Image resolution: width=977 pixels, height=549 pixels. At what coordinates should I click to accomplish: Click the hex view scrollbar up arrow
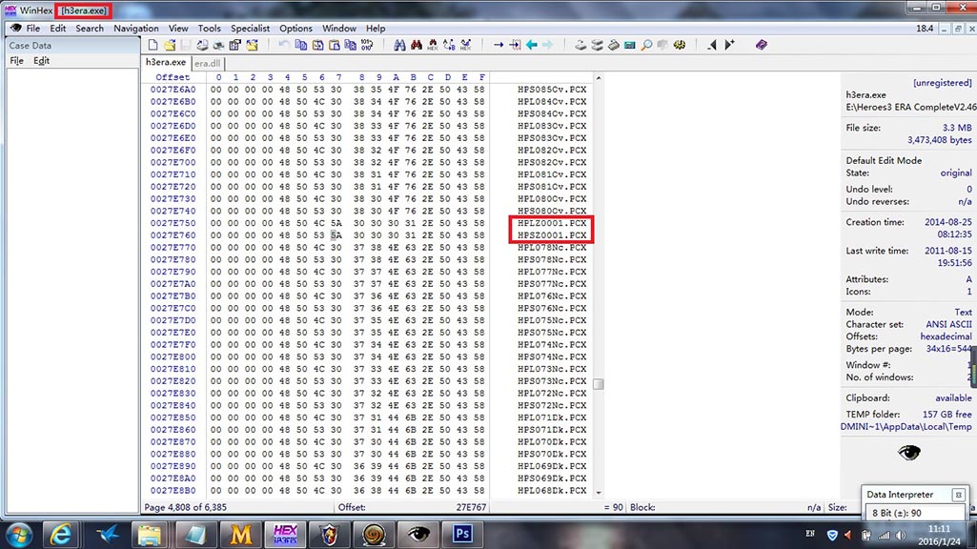click(x=599, y=78)
